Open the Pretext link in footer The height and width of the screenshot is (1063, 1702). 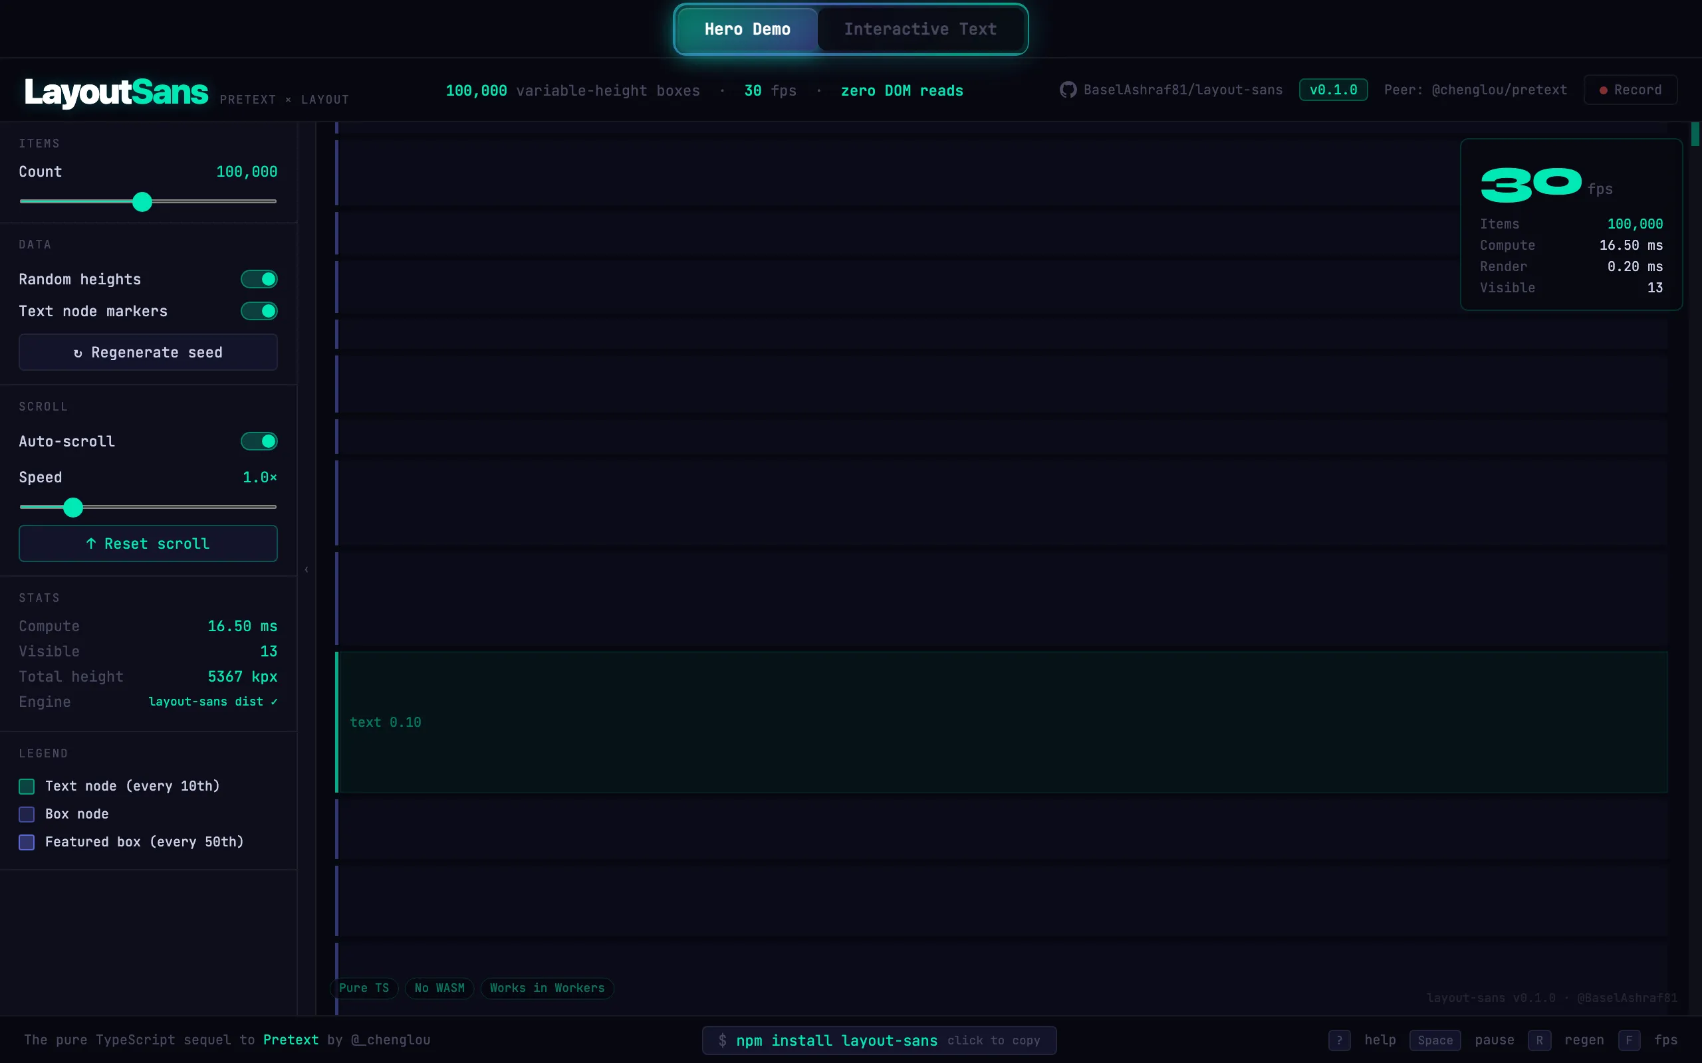[291, 1040]
